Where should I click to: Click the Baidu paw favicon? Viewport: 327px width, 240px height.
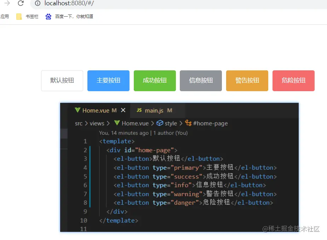point(48,17)
